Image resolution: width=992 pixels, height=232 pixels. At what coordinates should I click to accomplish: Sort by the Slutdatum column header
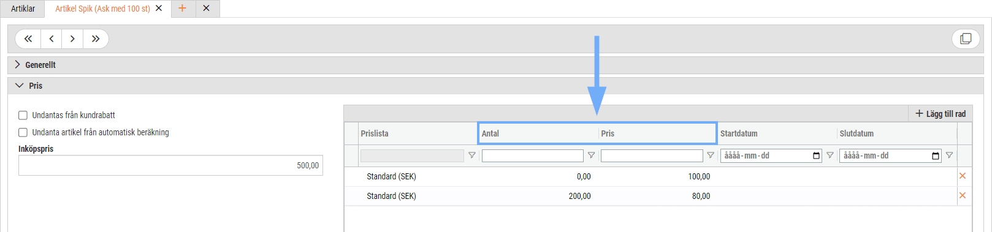click(x=857, y=133)
